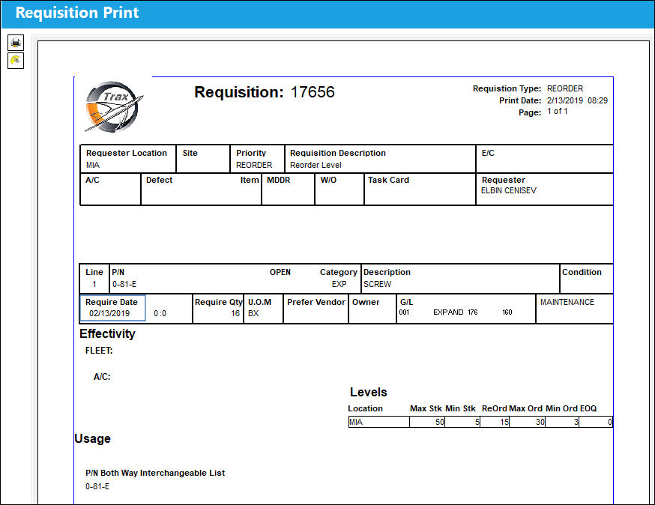The height and width of the screenshot is (505, 655).
Task: Select the EXP category value
Action: (x=339, y=284)
